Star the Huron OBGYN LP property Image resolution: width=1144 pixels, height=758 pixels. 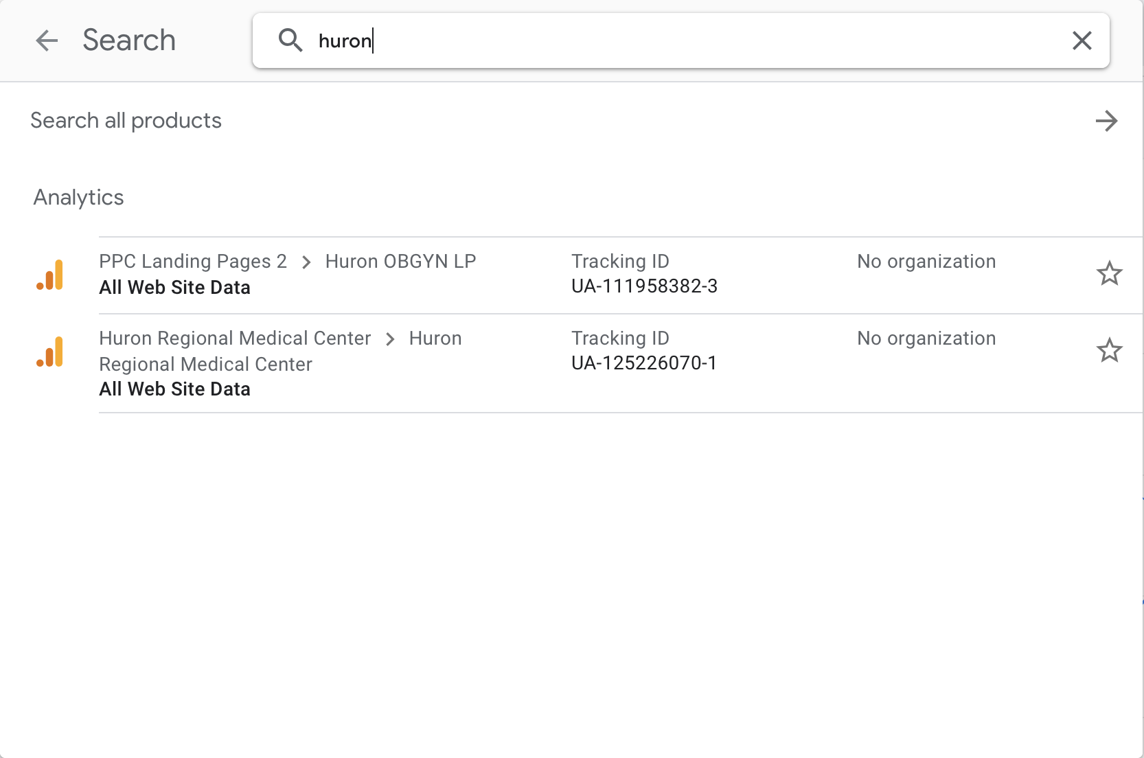(x=1109, y=273)
